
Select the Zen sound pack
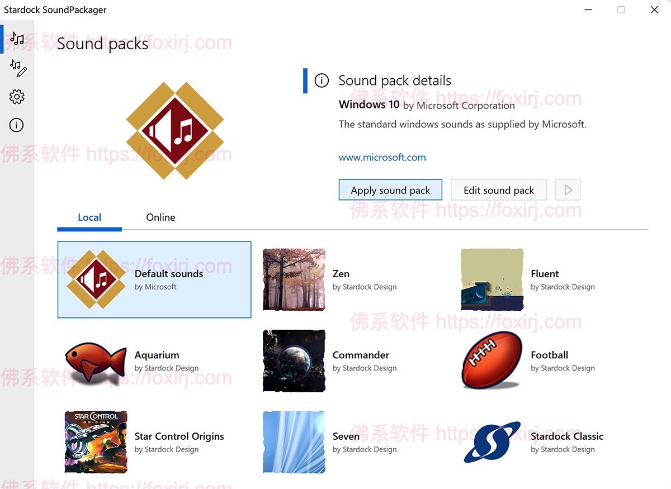click(352, 279)
